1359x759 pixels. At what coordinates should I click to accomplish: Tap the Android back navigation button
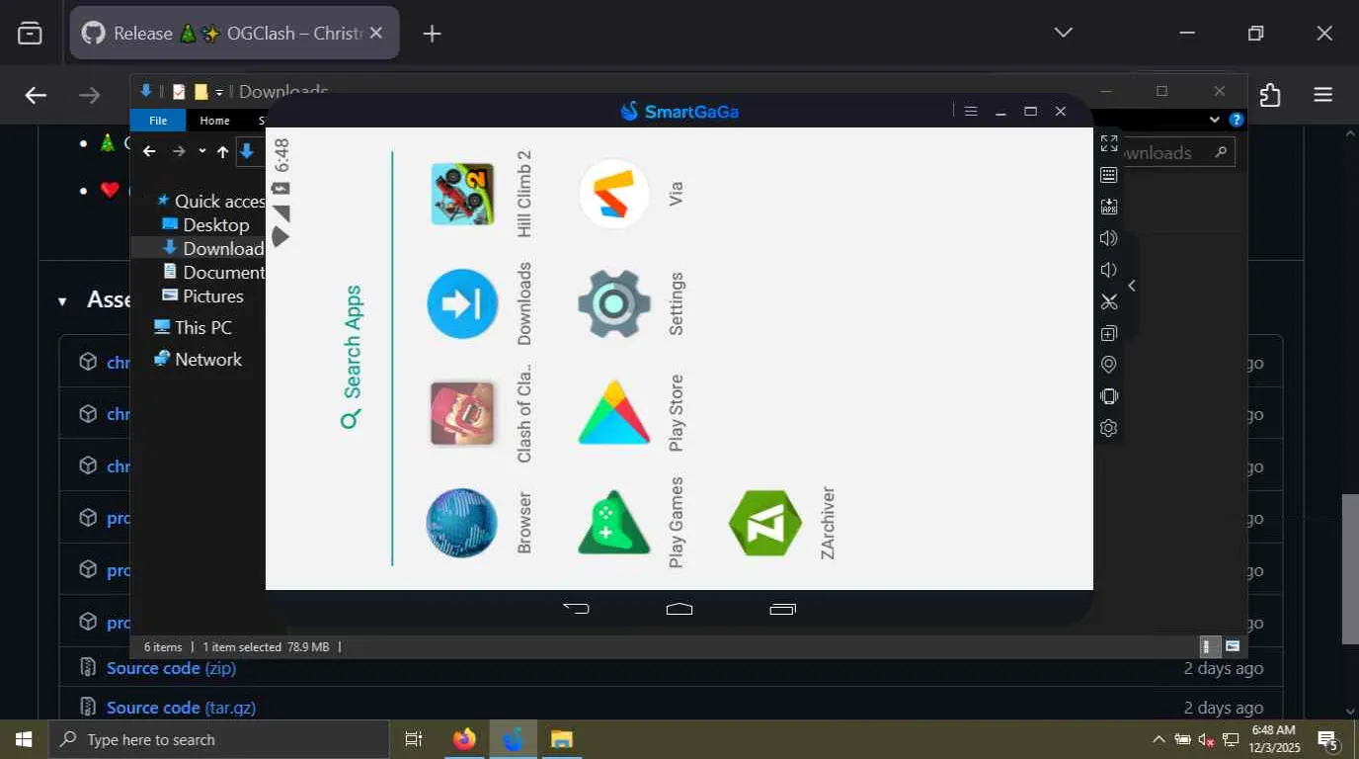576,609
